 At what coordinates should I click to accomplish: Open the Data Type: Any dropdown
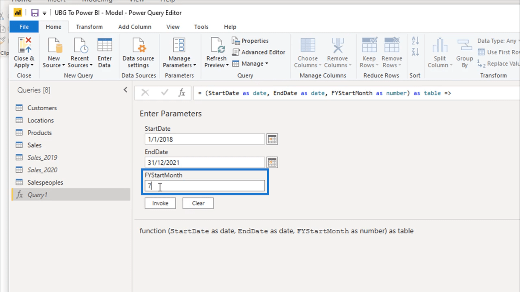[x=499, y=41]
